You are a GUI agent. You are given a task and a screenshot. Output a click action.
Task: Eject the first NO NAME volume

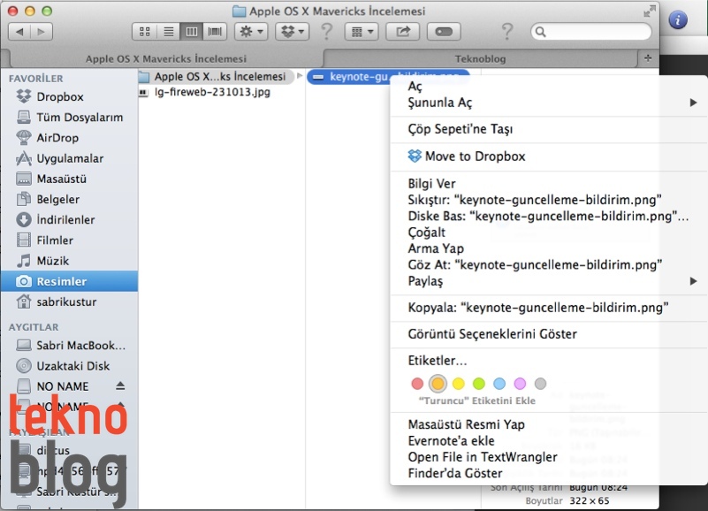click(120, 386)
